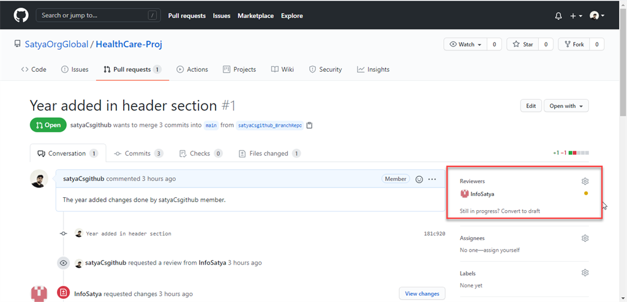The image size is (627, 302).
Task: Click the diff stat colored blocks
Action: tap(579, 153)
